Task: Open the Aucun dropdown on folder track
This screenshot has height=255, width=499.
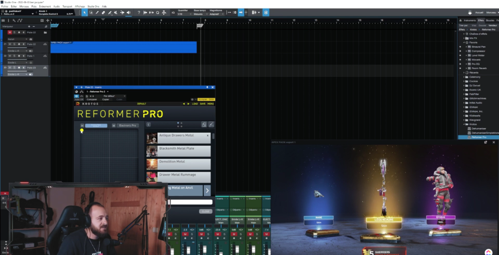Action: coord(18,39)
